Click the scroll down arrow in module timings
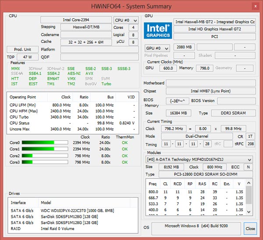The image size is (263, 240). pos(249,212)
